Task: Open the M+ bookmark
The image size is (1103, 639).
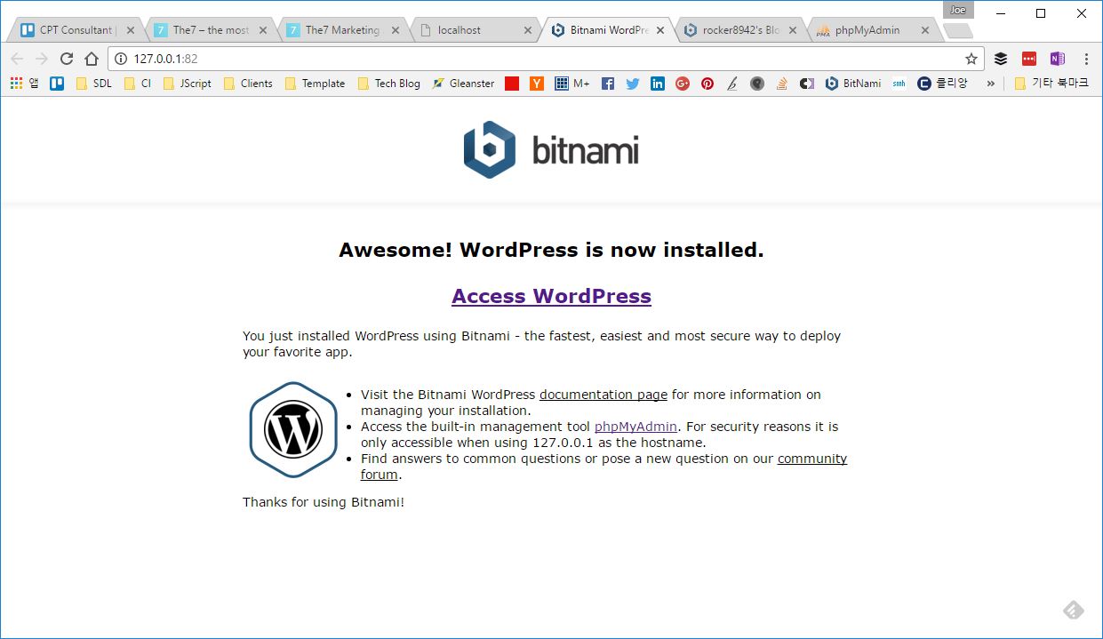Action: click(572, 84)
